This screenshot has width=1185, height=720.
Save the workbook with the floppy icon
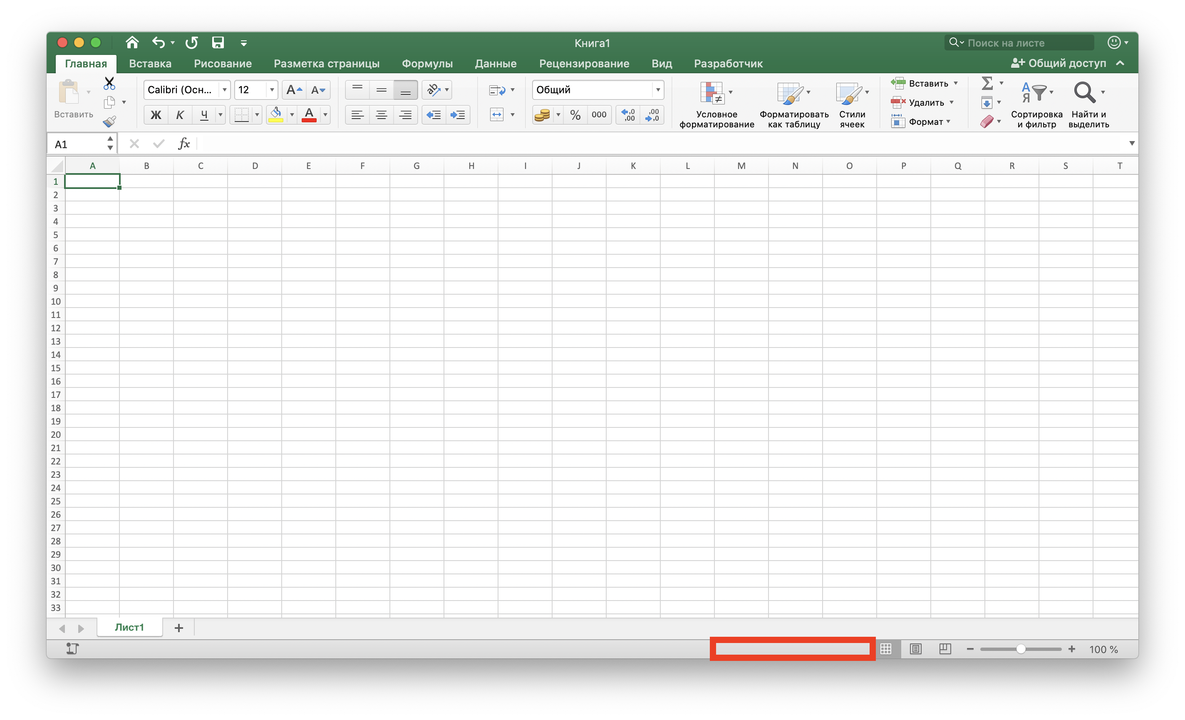click(x=218, y=43)
